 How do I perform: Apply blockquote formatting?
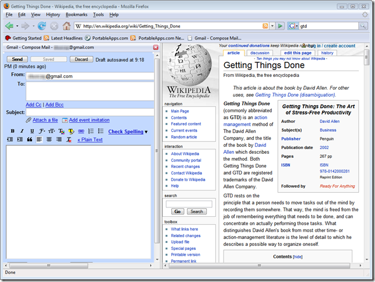coord(30,139)
